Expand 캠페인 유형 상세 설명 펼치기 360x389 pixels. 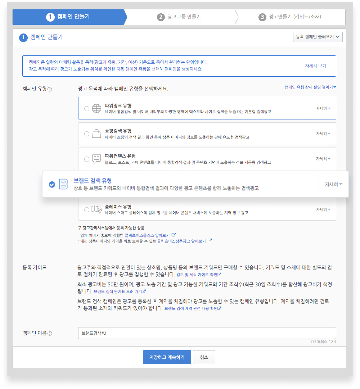tap(310, 87)
